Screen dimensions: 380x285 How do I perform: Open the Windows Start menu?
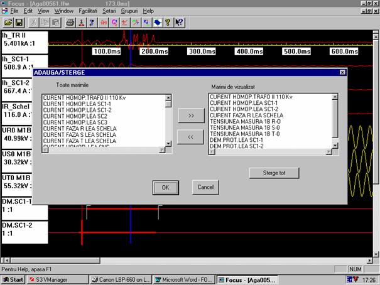point(13,279)
